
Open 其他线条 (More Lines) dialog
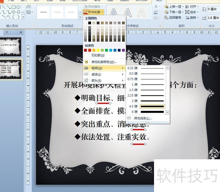142,118
